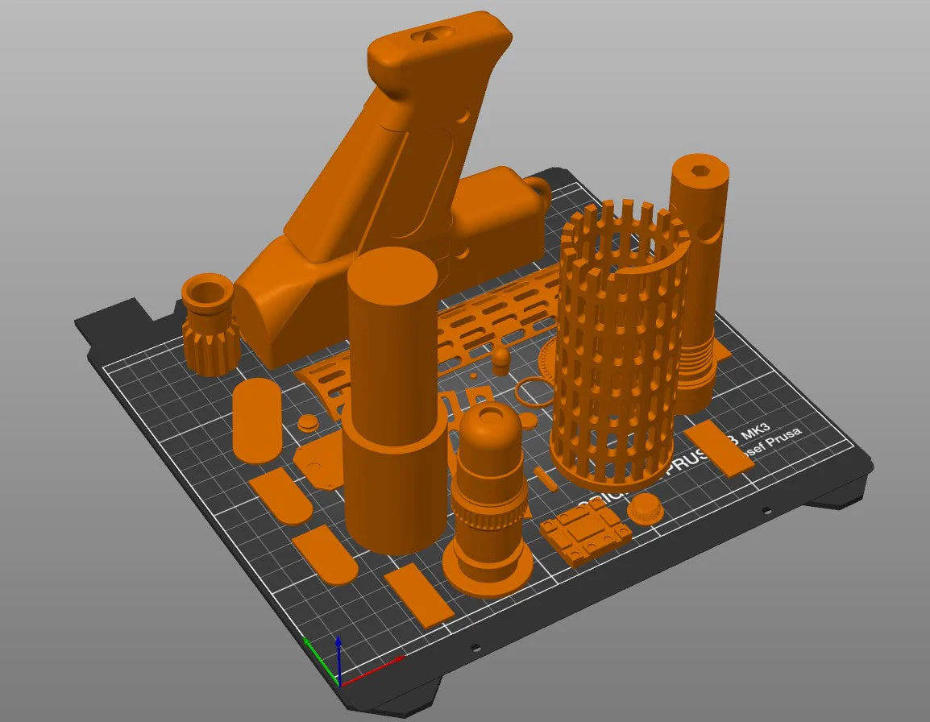Select the tiny rod beside the cage base

pyautogui.click(x=545, y=479)
